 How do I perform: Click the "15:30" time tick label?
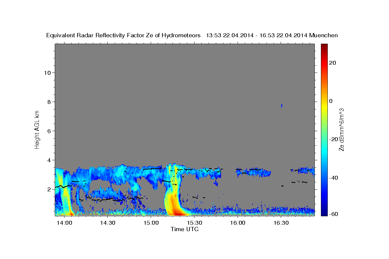coord(194,223)
